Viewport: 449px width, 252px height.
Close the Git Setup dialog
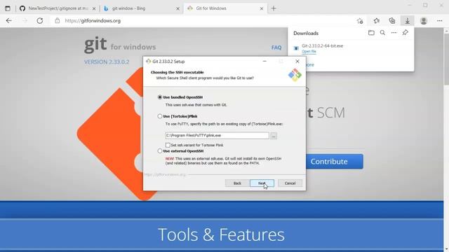coord(297,62)
